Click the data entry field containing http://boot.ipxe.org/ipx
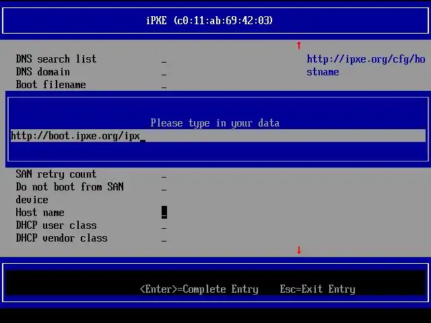 [x=218, y=136]
